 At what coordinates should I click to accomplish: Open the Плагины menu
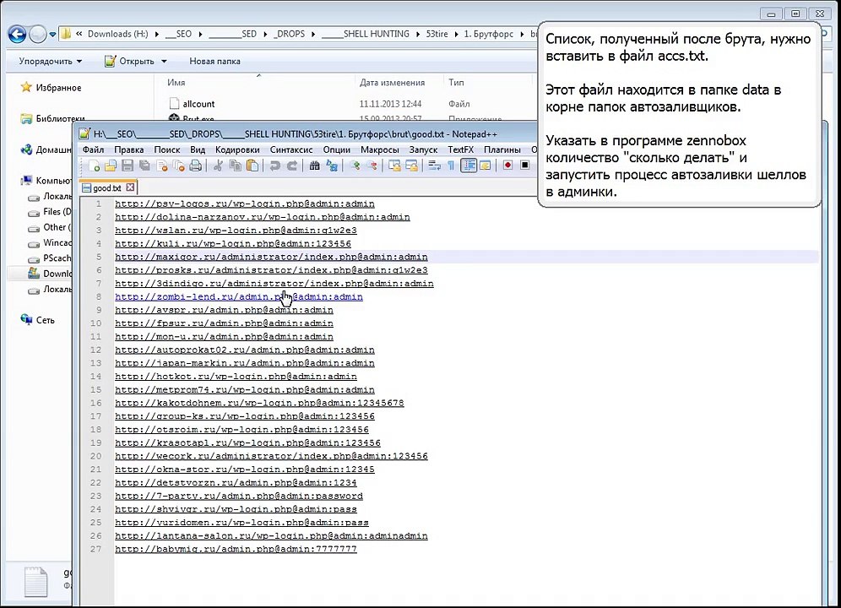(x=502, y=149)
